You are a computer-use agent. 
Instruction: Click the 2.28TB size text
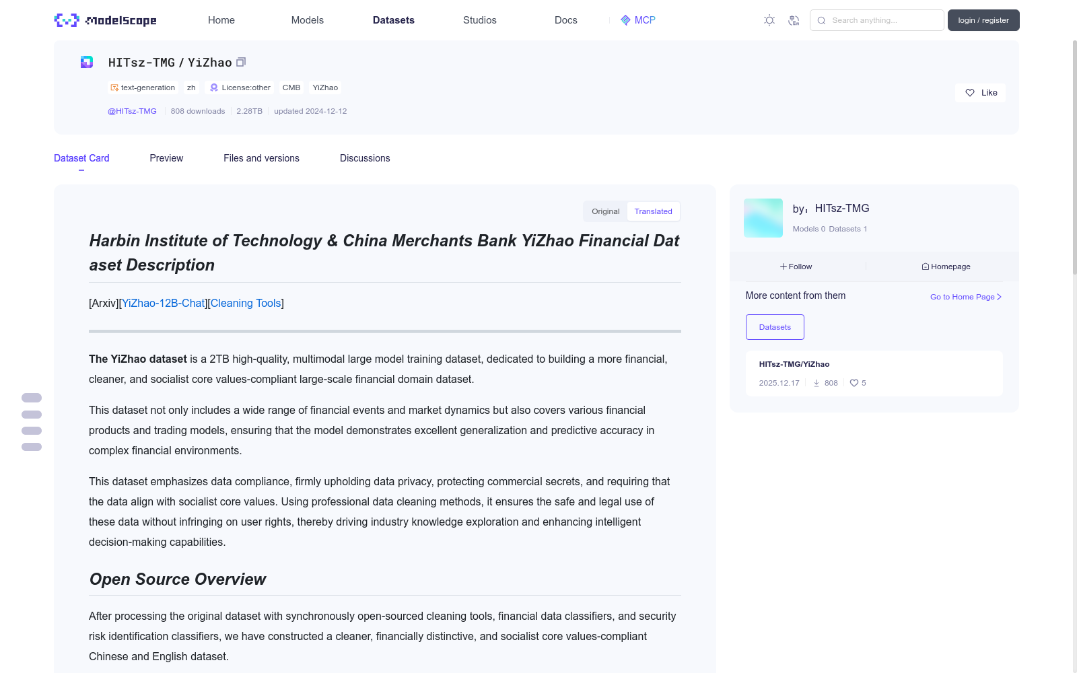(x=250, y=111)
